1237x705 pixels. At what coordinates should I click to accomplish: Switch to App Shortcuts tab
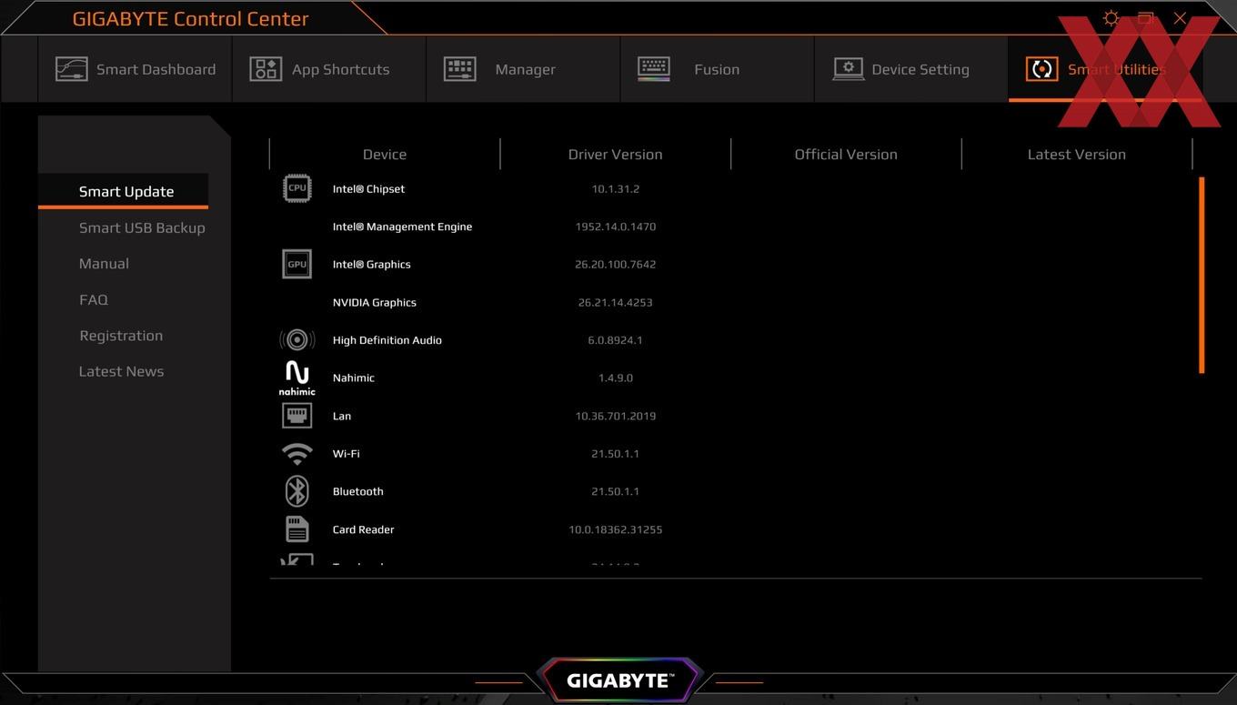328,69
